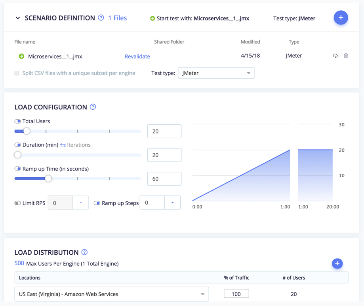Click the Modified column header

pos(250,42)
